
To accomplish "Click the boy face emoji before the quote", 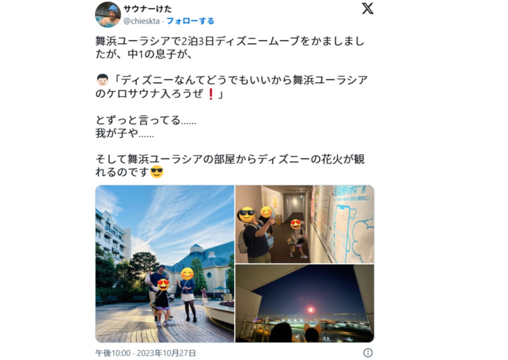I will click(102, 80).
